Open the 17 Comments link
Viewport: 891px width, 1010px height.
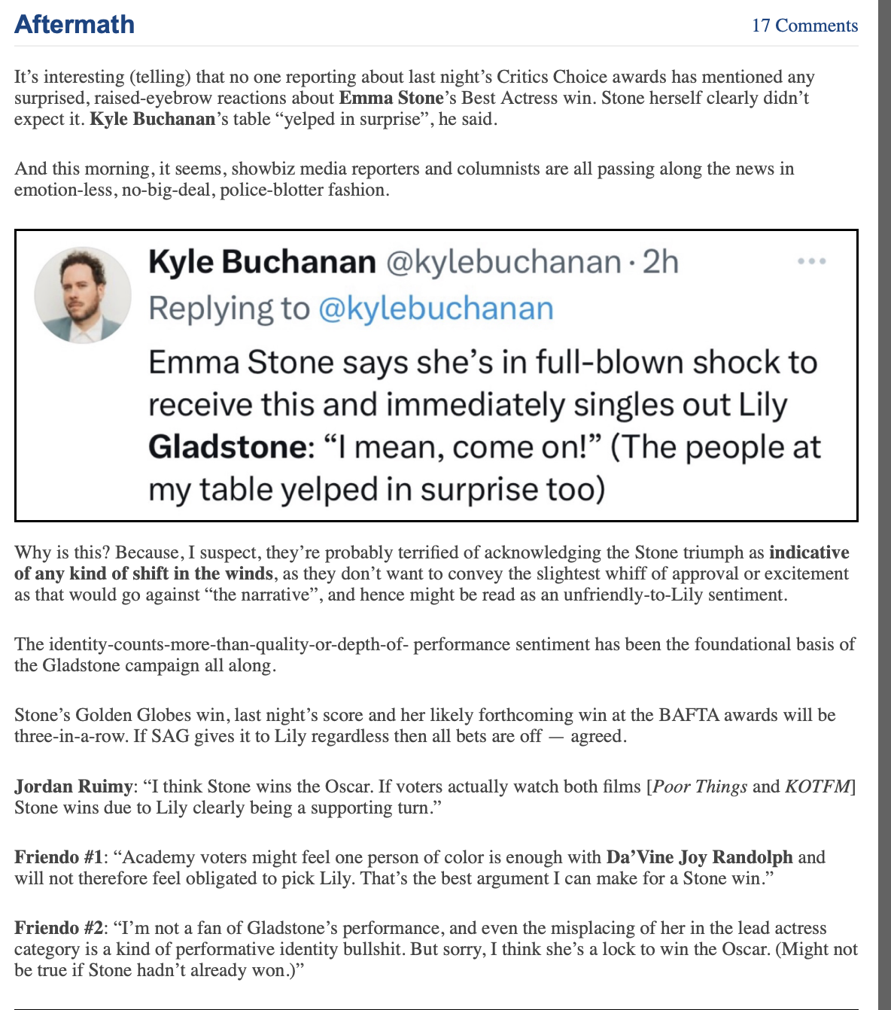[x=804, y=26]
